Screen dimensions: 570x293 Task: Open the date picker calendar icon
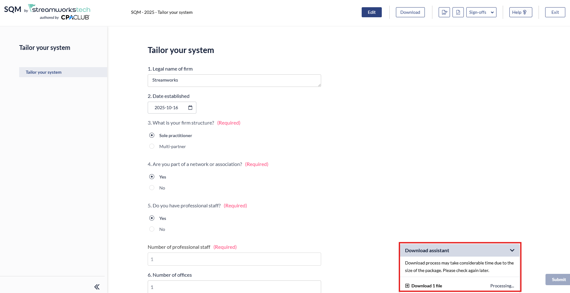coord(190,108)
